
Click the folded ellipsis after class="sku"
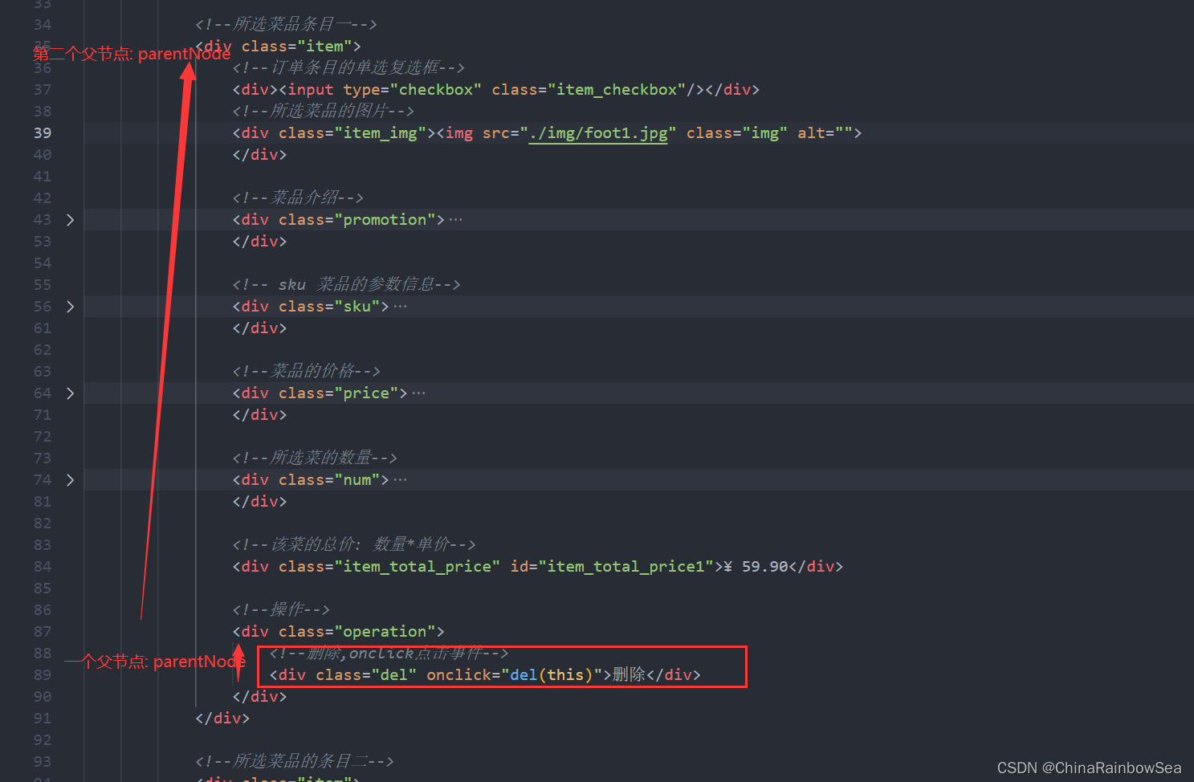click(400, 307)
